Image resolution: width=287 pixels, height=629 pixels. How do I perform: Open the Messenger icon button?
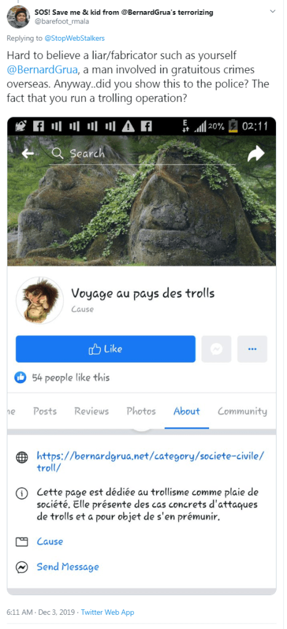[216, 349]
